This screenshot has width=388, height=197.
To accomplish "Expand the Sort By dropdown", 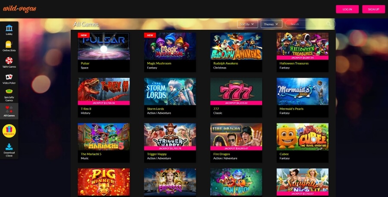I will tap(247, 24).
